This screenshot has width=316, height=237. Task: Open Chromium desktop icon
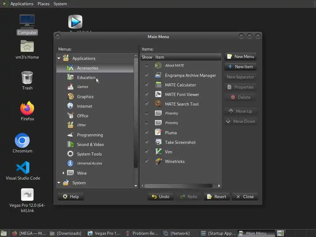[22, 140]
